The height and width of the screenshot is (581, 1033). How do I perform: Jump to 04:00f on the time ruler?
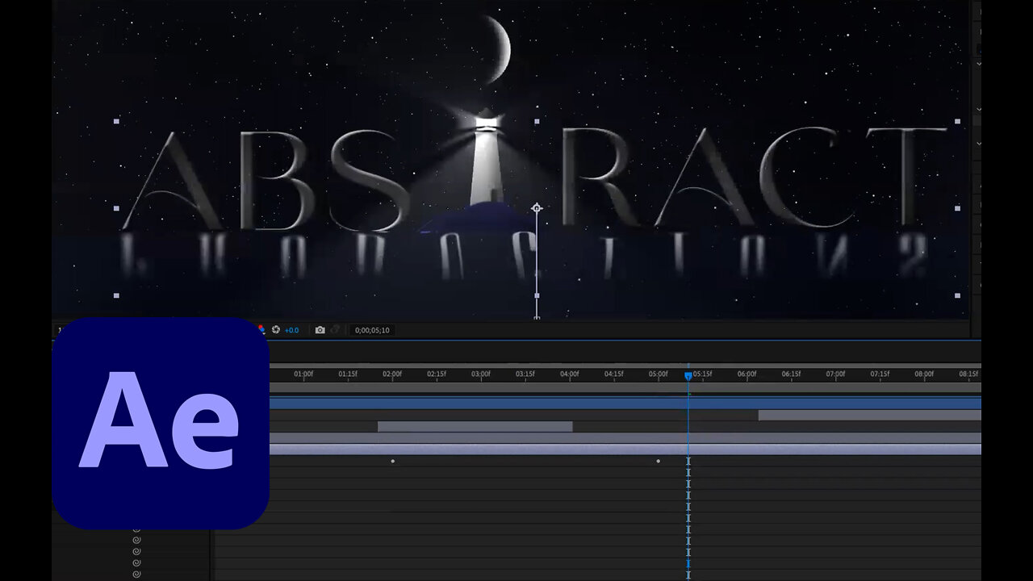click(x=569, y=374)
